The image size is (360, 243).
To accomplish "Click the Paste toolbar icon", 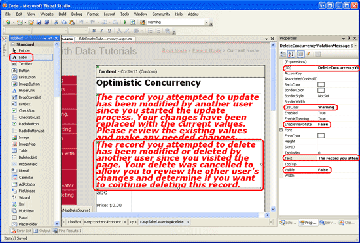I will coord(71,22).
